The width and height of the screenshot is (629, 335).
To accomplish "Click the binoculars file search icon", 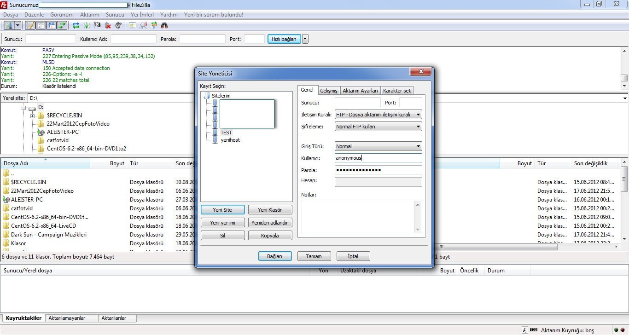I will click(164, 25).
